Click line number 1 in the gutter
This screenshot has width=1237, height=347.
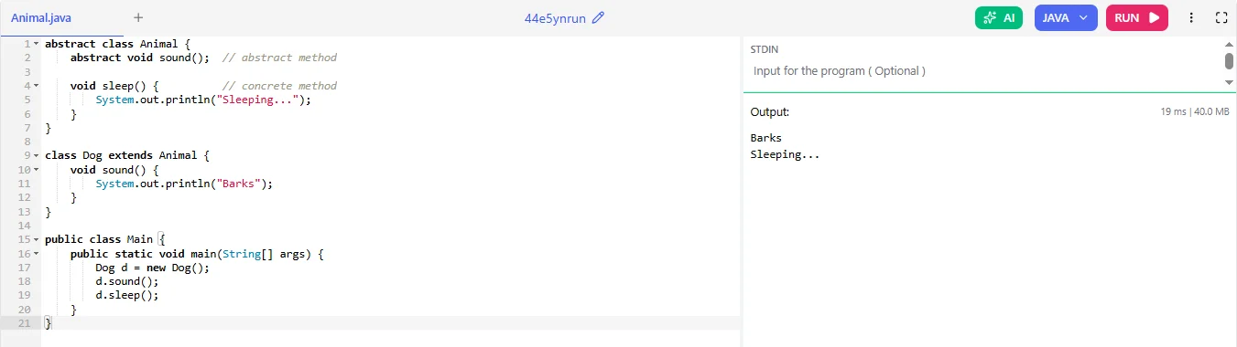point(27,44)
